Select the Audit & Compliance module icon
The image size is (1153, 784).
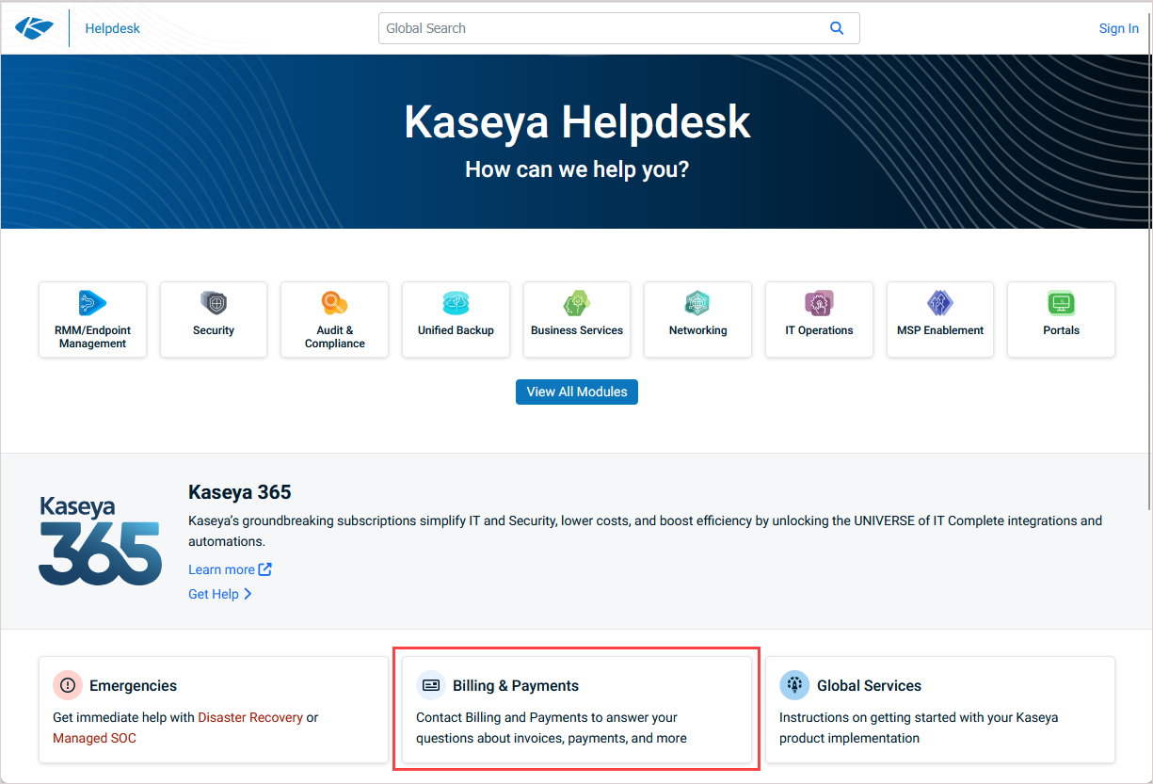coord(334,303)
